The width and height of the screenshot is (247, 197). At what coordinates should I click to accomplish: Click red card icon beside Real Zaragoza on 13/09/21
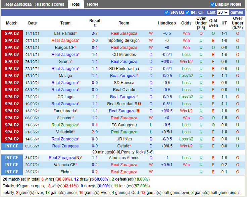pyautogui.click(x=138, y=111)
